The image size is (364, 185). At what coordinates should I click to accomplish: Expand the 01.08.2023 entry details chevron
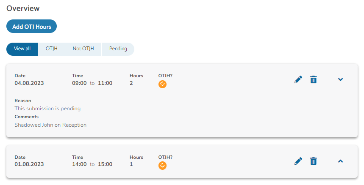click(x=340, y=161)
